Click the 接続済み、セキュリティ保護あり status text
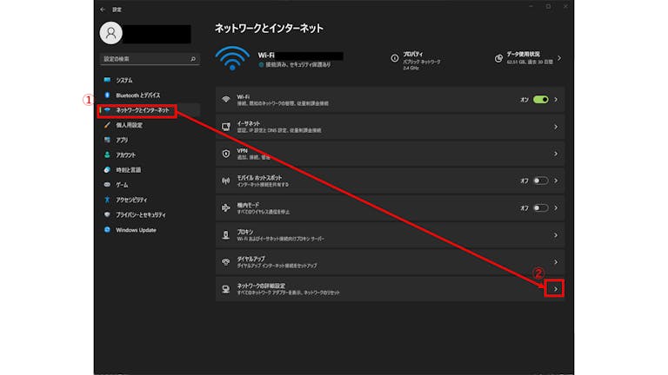The image size is (668, 375). 298,64
